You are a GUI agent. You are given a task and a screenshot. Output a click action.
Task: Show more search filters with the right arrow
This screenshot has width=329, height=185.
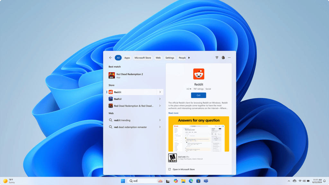pyautogui.click(x=189, y=57)
